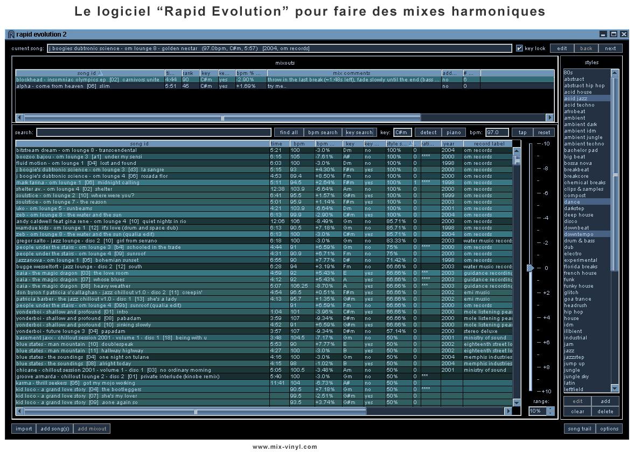Click find all to list every song
This screenshot has width=634, height=452.
[289, 132]
